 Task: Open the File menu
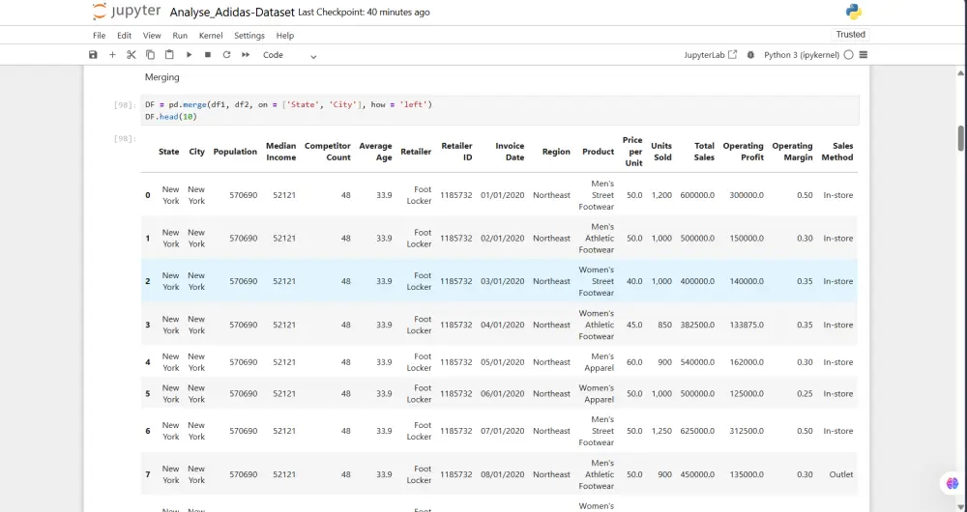(100, 36)
